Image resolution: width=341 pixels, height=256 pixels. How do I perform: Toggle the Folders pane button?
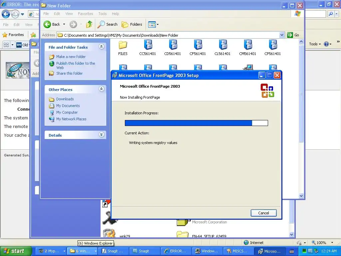(x=132, y=24)
